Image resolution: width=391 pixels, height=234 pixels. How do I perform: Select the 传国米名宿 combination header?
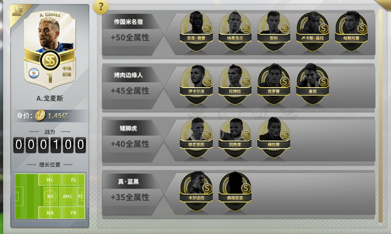(128, 22)
